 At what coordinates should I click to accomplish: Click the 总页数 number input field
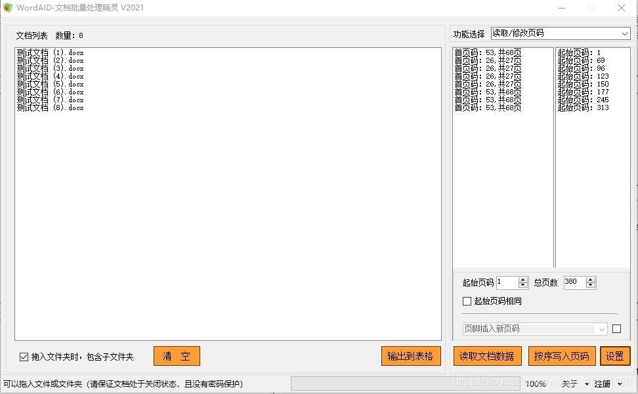tap(574, 283)
